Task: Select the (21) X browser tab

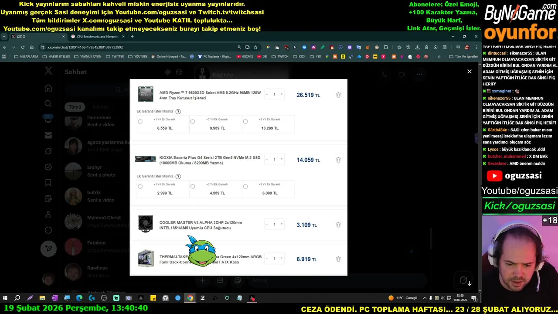Action: point(37,37)
